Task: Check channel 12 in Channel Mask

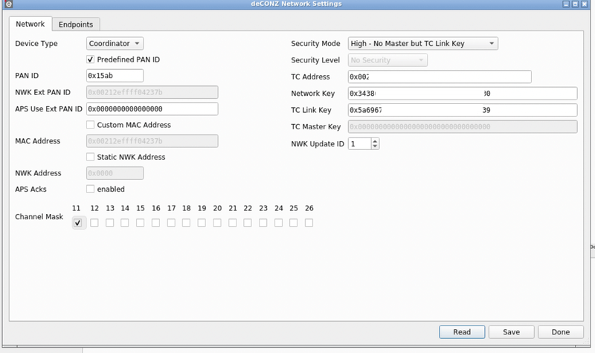Action: [x=94, y=222]
